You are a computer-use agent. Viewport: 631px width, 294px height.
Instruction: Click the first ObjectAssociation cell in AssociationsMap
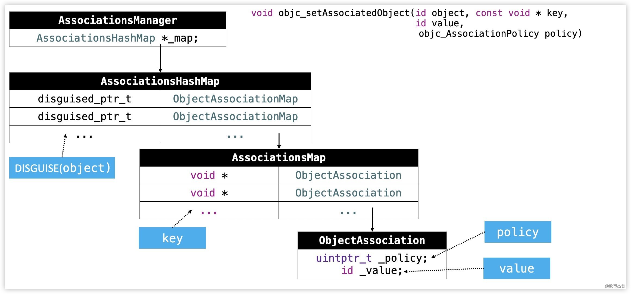point(348,175)
